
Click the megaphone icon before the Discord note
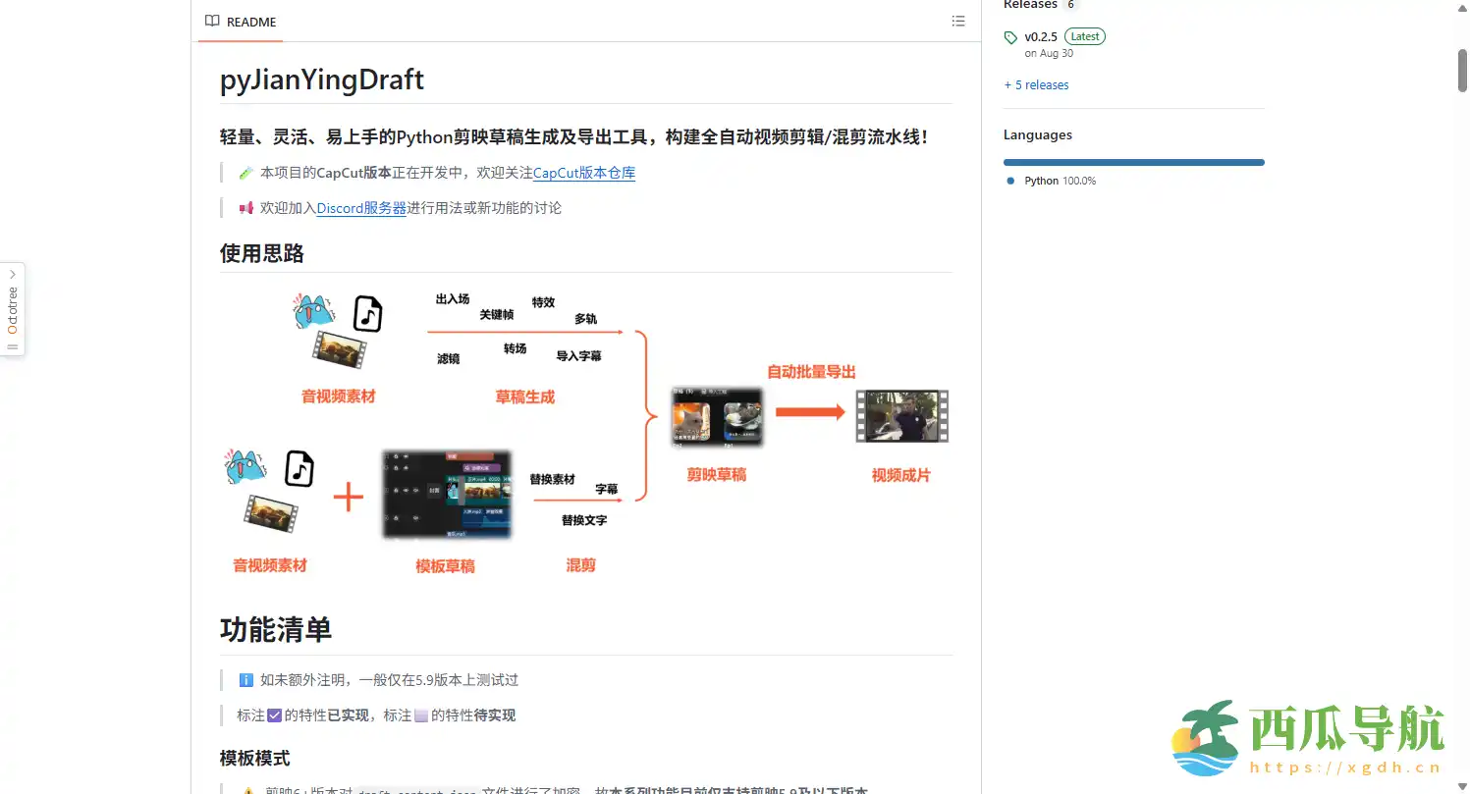245,208
